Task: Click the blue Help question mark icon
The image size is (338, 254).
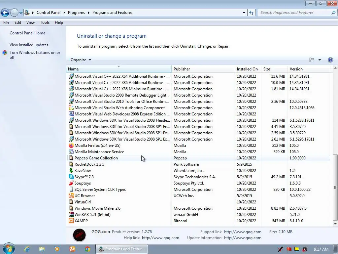Action: click(x=330, y=60)
